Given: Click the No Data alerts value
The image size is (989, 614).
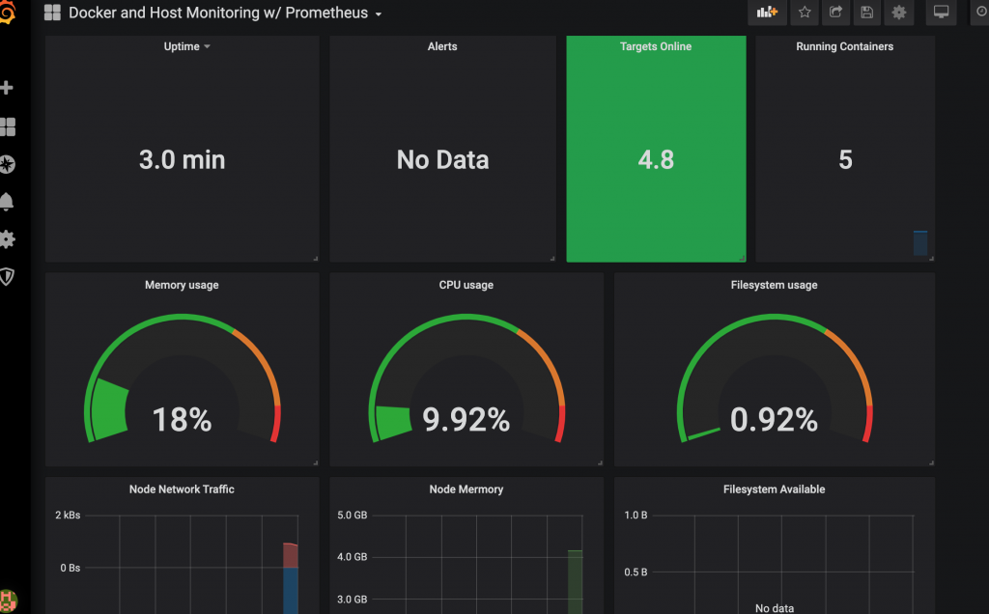Looking at the screenshot, I should pyautogui.click(x=442, y=159).
